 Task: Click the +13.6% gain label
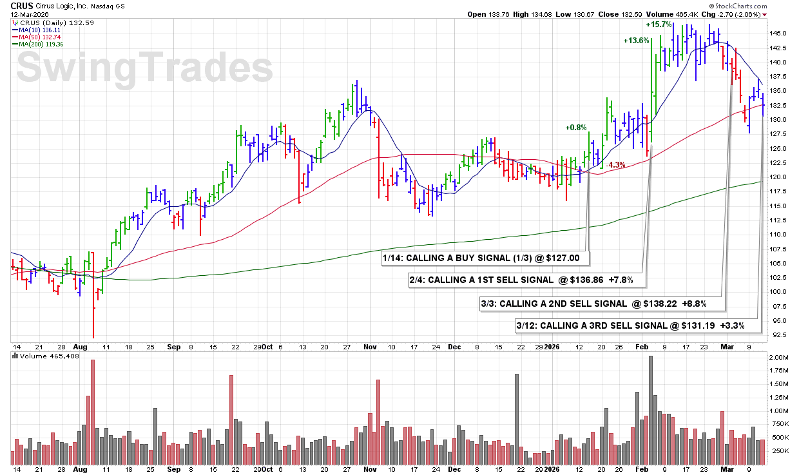636,41
